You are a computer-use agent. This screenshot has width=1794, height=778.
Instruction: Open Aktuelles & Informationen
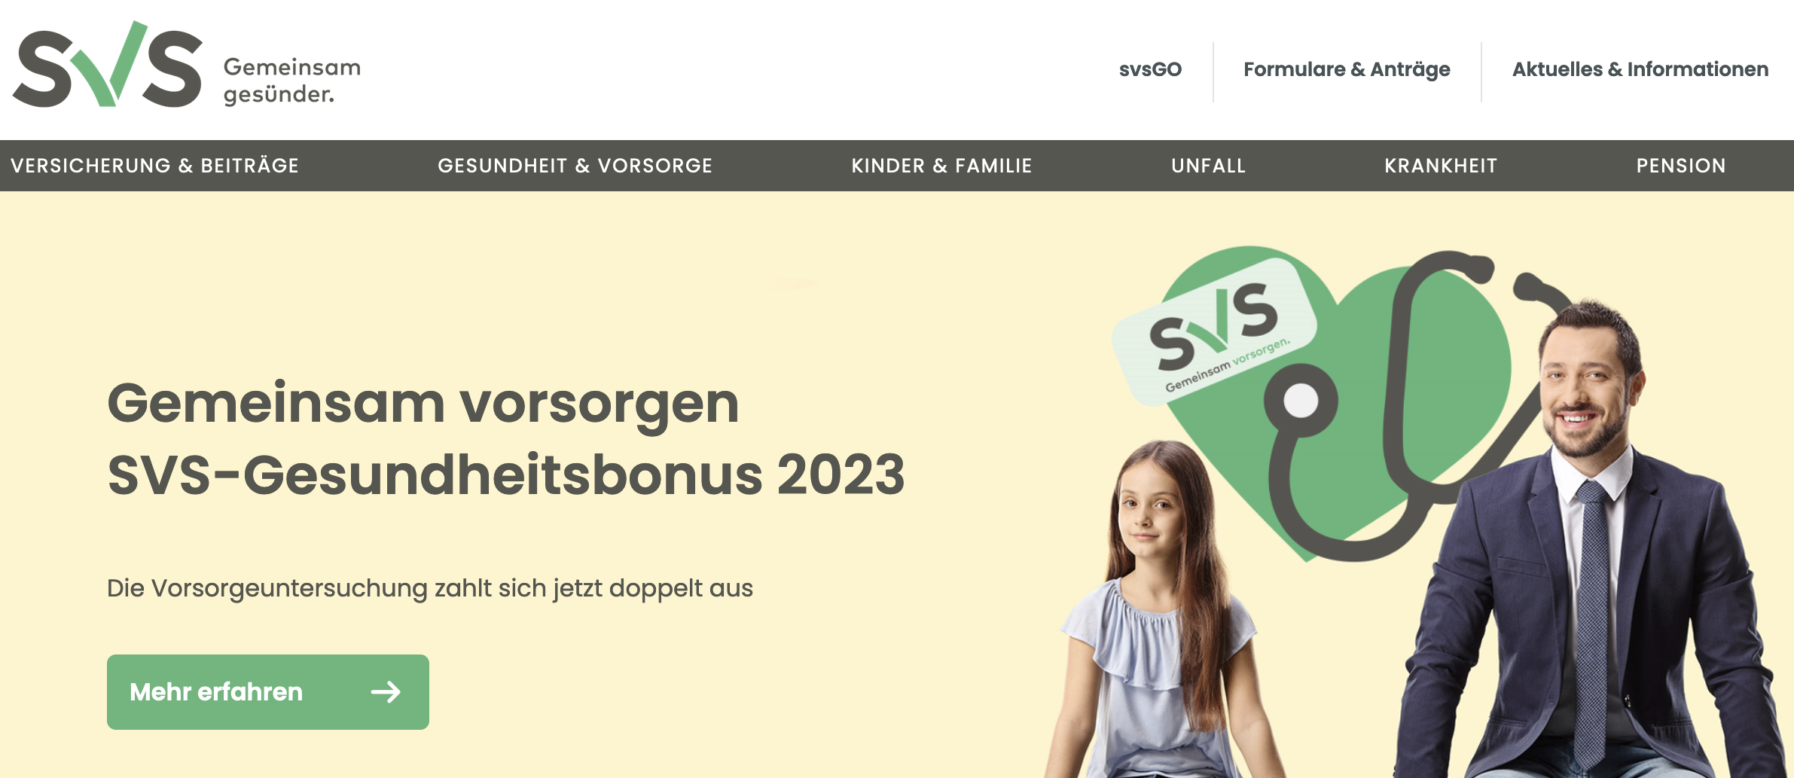1640,69
